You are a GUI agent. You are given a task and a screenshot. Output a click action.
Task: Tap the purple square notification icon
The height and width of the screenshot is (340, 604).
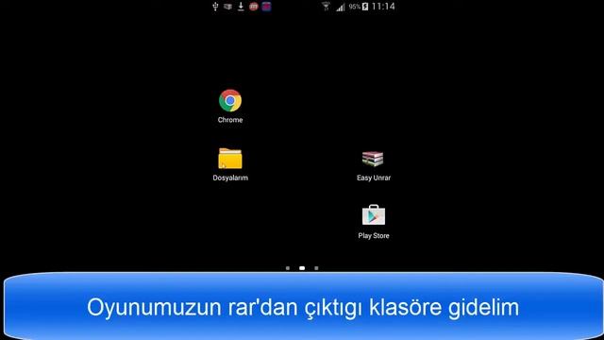tap(266, 7)
